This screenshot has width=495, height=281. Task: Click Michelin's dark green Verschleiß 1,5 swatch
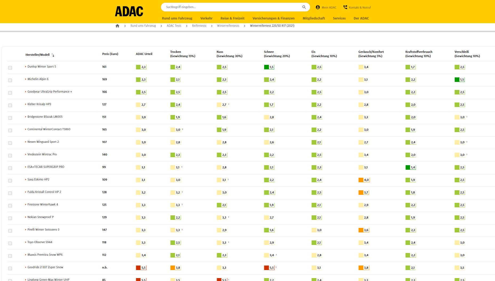tap(457, 80)
